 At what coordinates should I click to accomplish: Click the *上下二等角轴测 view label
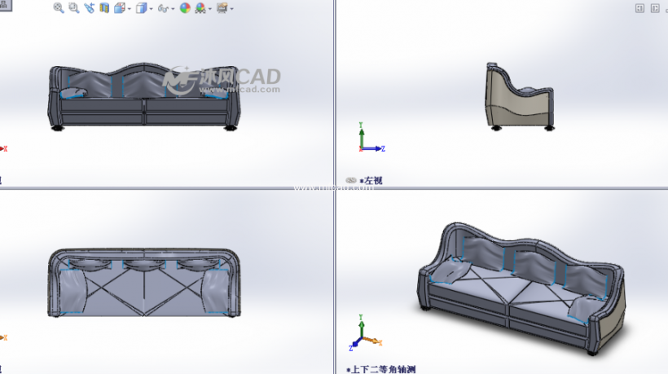(381, 369)
